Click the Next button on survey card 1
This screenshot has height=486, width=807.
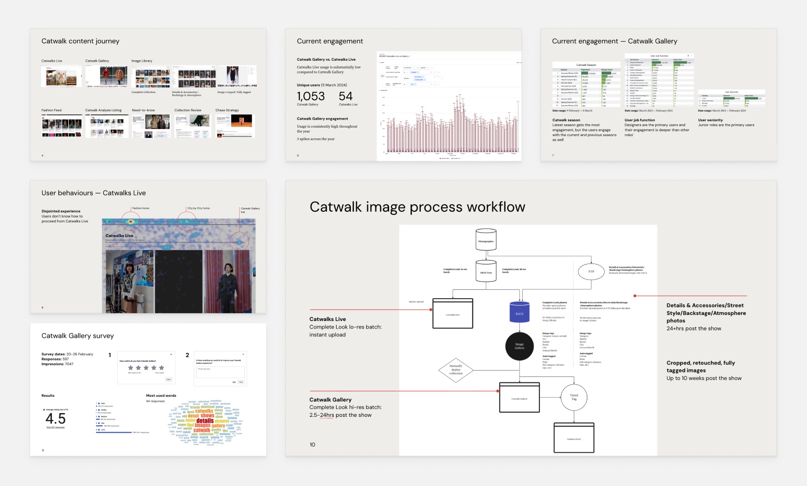pyautogui.click(x=169, y=379)
